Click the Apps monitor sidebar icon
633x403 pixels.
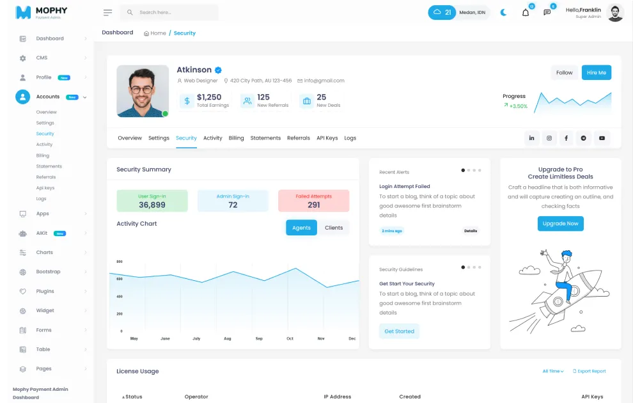pos(22,214)
